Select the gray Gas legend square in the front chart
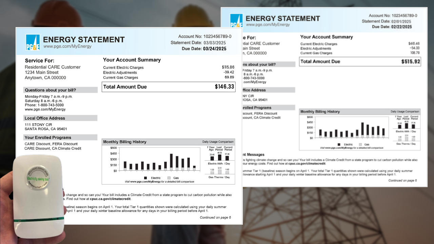Viewport: 434px width, 244px height. [x=169, y=178]
